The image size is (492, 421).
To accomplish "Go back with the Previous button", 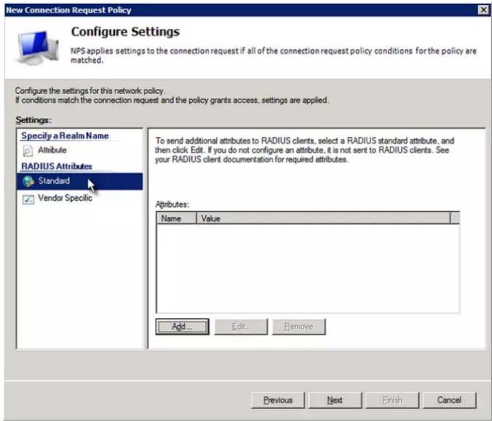I will tap(278, 400).
